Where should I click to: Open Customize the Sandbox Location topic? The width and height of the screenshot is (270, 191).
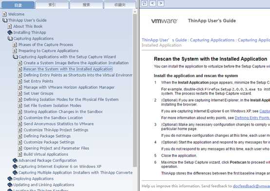click(53, 118)
